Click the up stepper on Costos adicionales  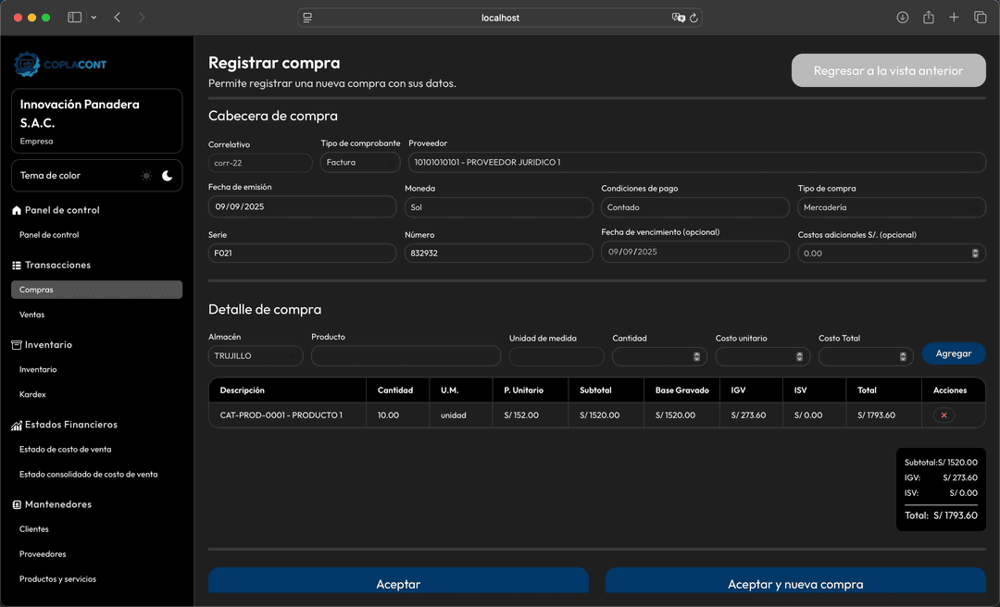point(974,249)
